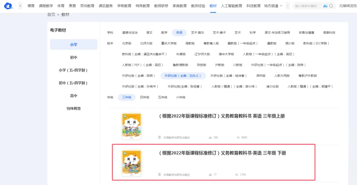
Task: Select the 英语 subject filter
Action: 179,32
